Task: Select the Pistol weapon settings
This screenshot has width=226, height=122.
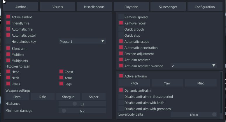Action: click(x=17, y=97)
